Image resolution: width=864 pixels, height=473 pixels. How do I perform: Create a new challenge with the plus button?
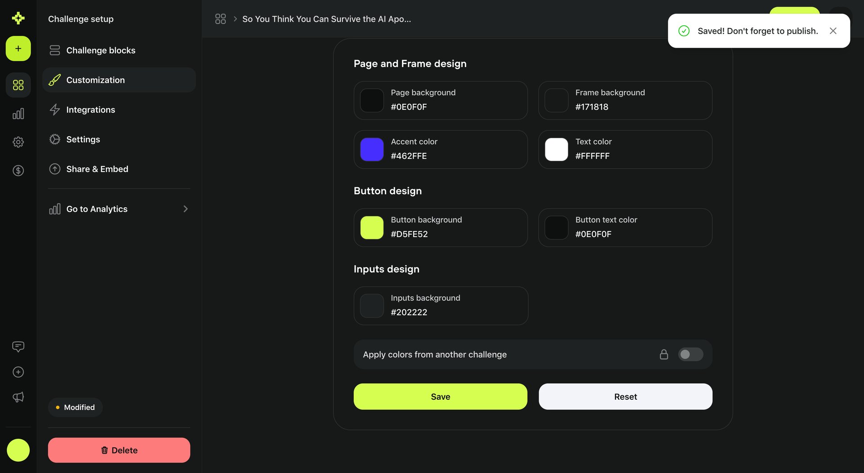click(x=18, y=48)
